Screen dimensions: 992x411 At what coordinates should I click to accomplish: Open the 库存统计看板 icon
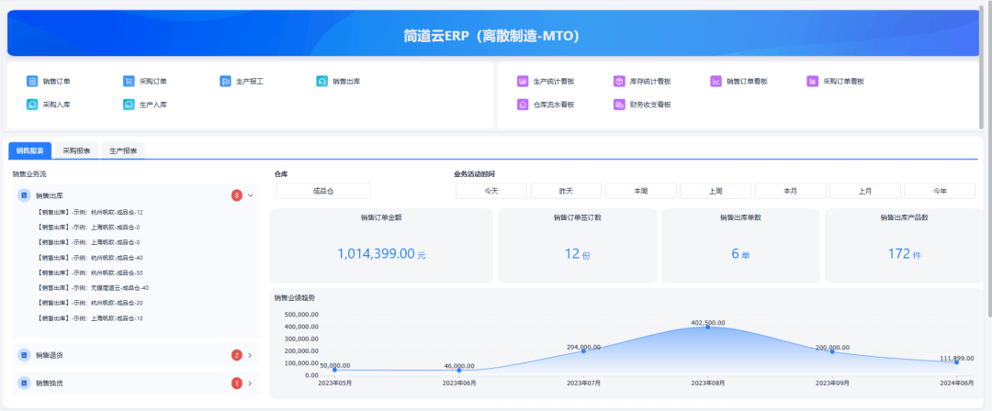click(619, 82)
